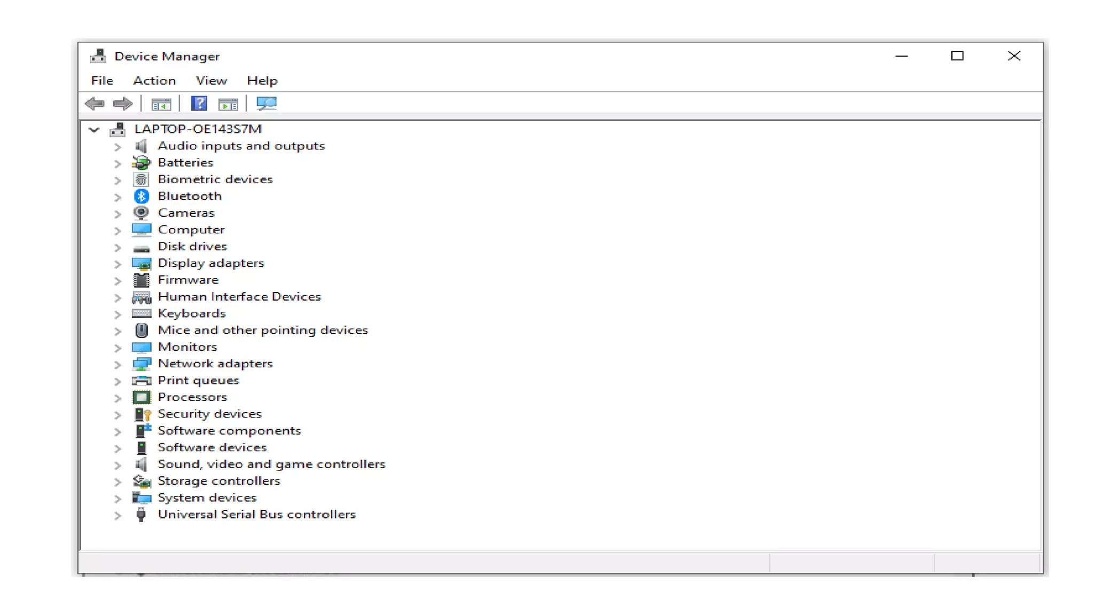
Task: Click the Processors chip icon
Action: pyautogui.click(x=142, y=397)
